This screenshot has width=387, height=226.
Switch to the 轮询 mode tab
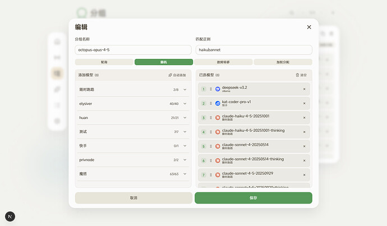104,62
